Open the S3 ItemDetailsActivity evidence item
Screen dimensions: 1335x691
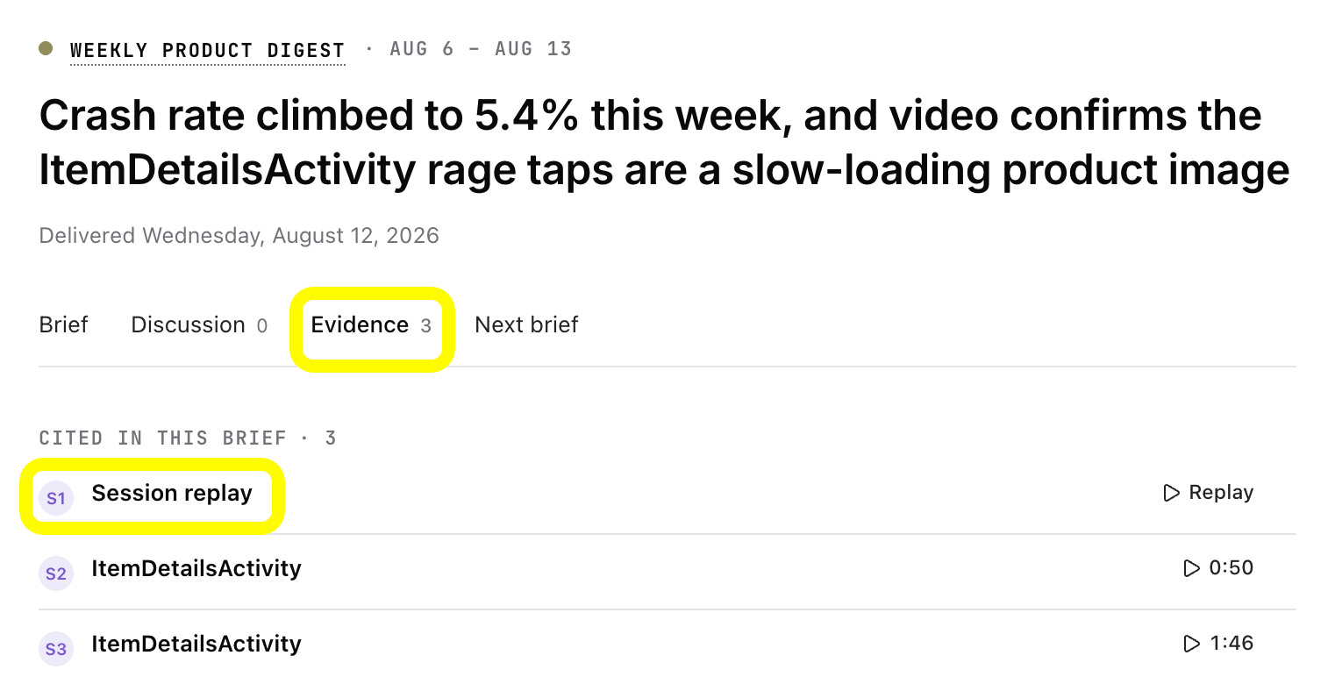[x=667, y=646]
